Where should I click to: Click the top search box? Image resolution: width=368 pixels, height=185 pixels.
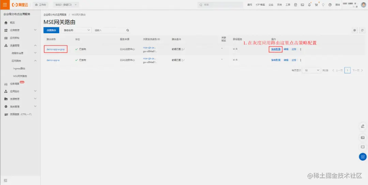(220, 5)
